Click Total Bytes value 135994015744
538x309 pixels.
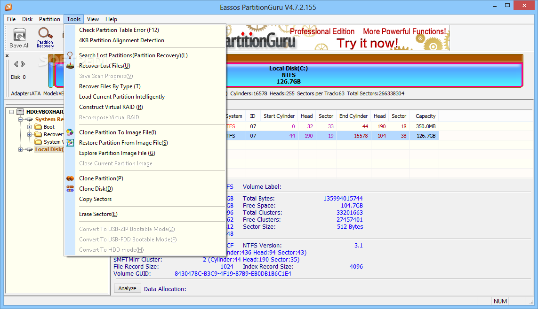343,199
